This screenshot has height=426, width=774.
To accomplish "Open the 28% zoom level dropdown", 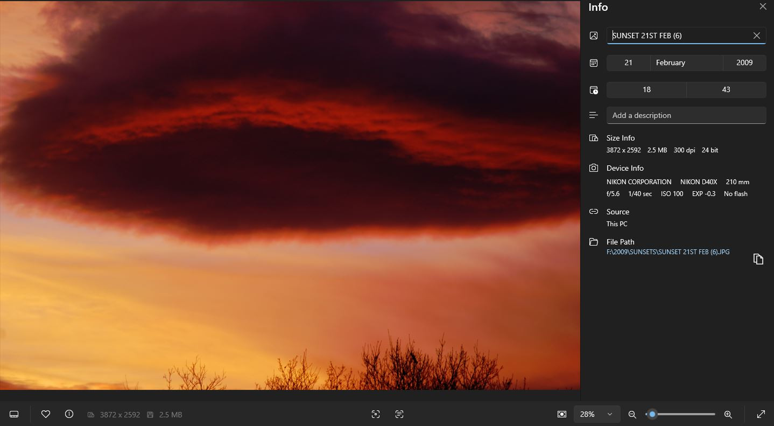I will tap(596, 414).
